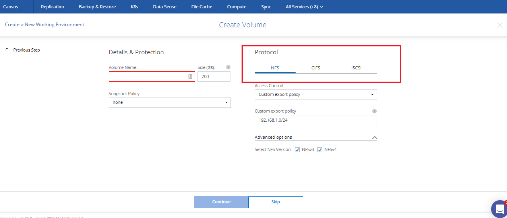The image size is (507, 218).
Task: Switch to the iSCSI protocol tab
Action: click(356, 68)
